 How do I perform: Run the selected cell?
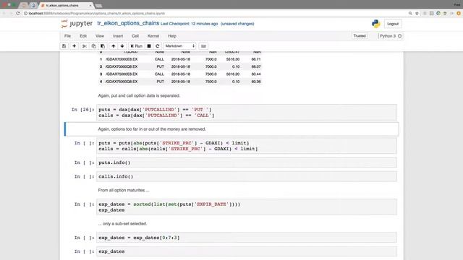click(137, 46)
